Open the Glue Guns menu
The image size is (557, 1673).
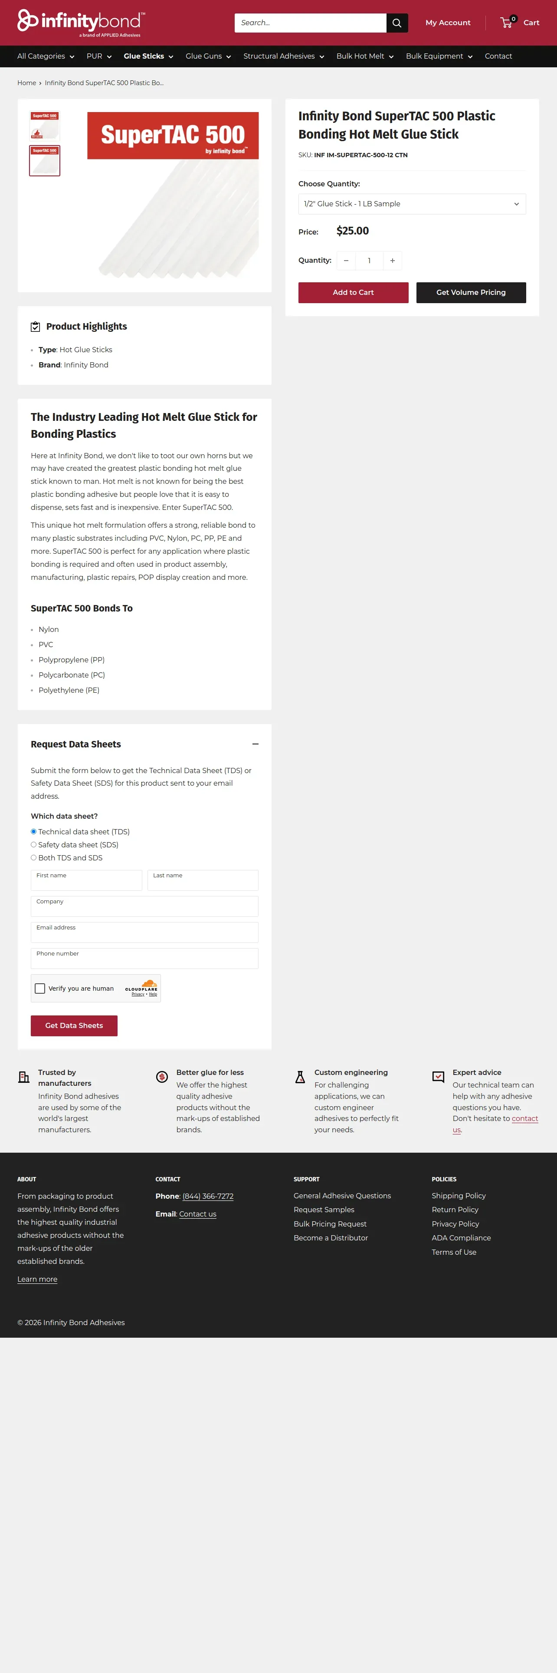point(208,56)
